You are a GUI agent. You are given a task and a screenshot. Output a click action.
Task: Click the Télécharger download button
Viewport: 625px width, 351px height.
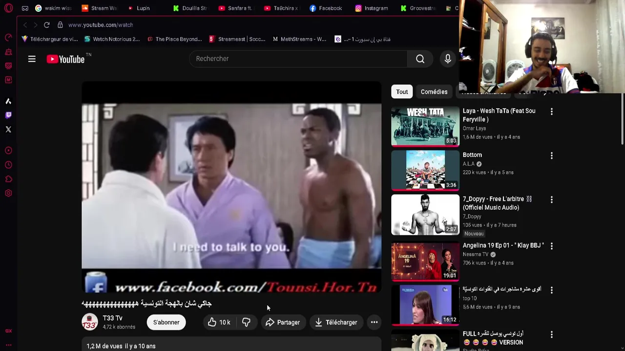tap(336, 322)
